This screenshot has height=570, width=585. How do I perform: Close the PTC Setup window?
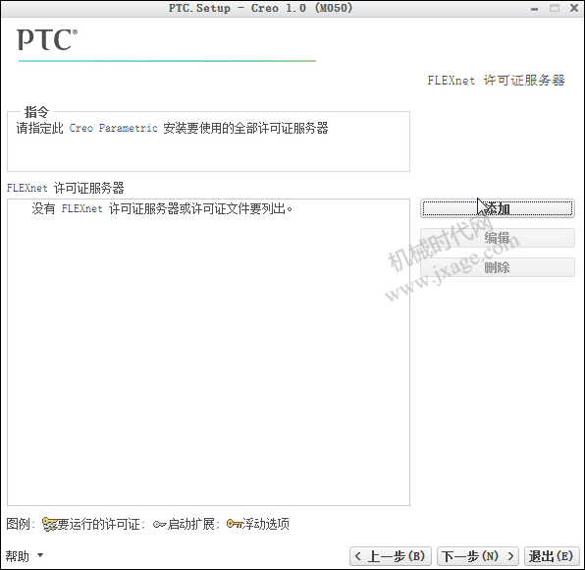(574, 8)
